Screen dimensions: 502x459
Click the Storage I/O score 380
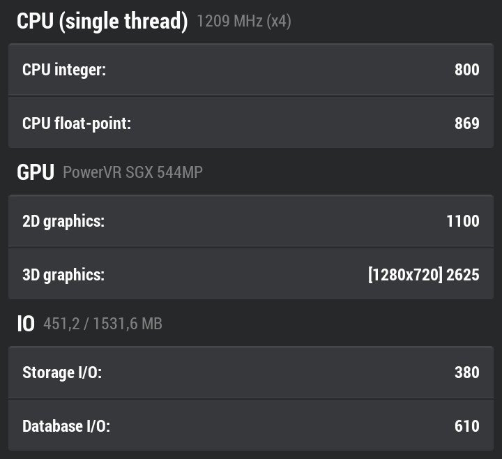coord(466,373)
